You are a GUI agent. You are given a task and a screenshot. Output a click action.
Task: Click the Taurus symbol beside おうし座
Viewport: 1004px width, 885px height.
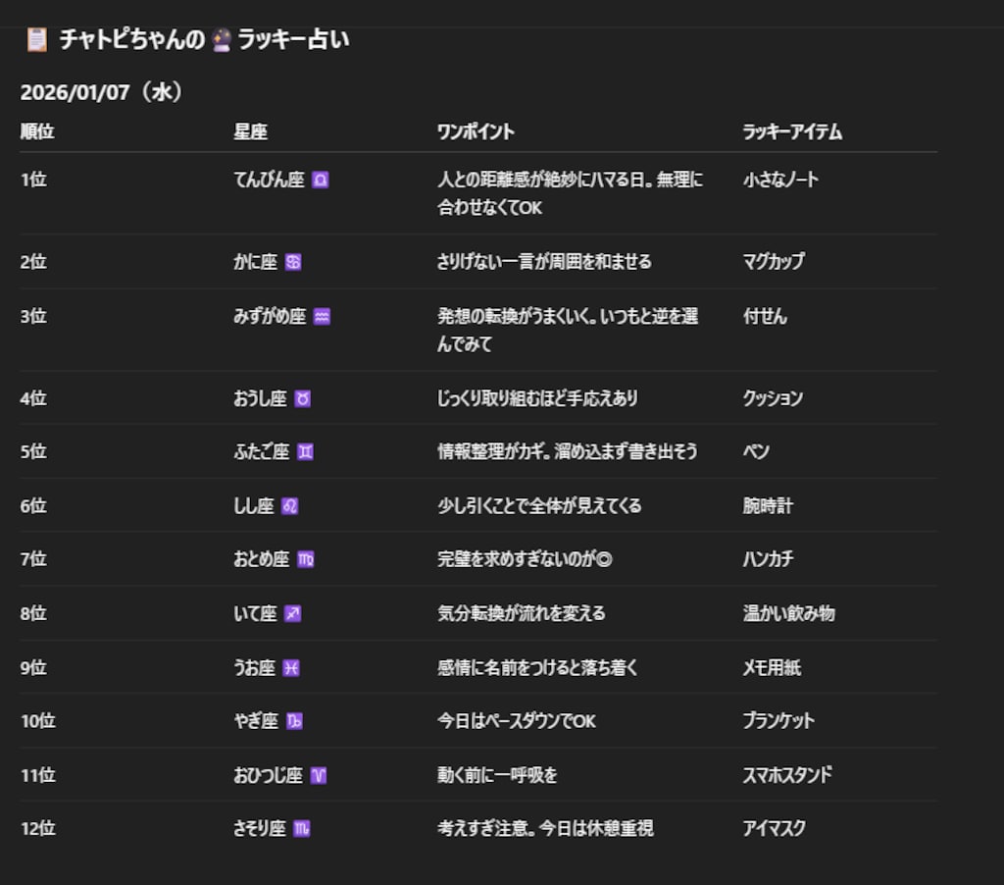click(302, 398)
